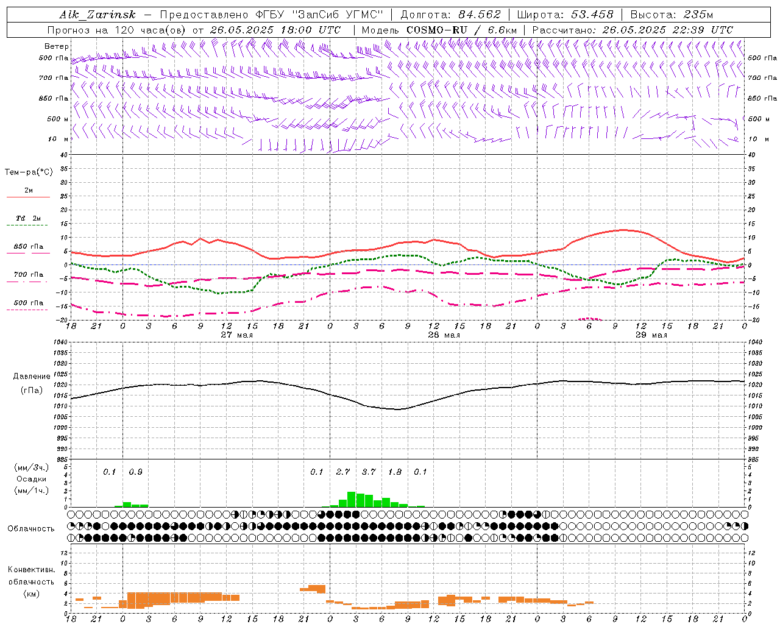Click the "Td 2м" dew point legend entry
Screen dimensions: 780x624
(29, 218)
